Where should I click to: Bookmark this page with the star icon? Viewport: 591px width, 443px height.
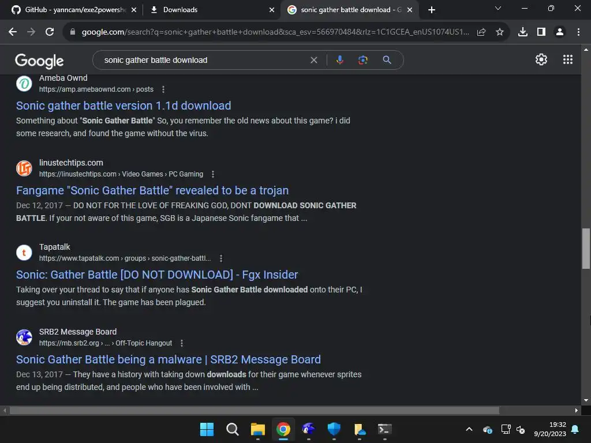[500, 32]
